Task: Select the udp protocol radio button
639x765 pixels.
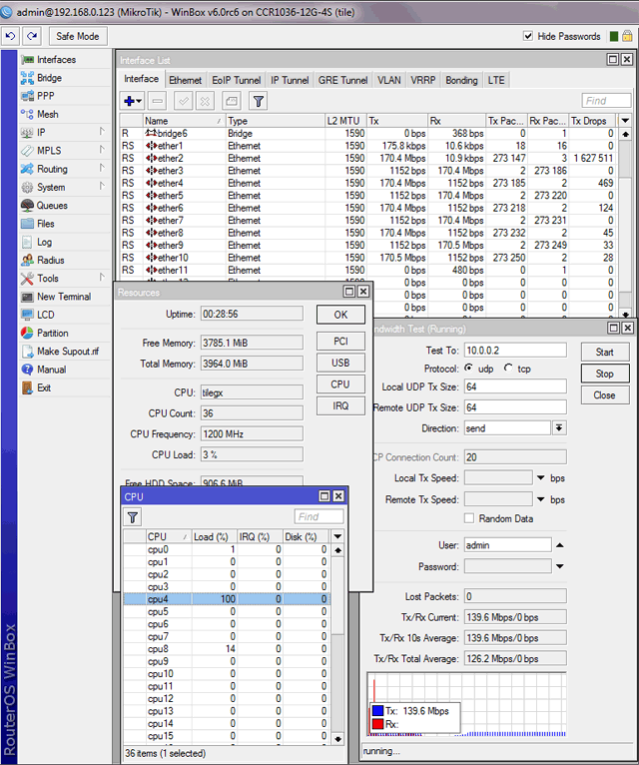Action: (468, 368)
